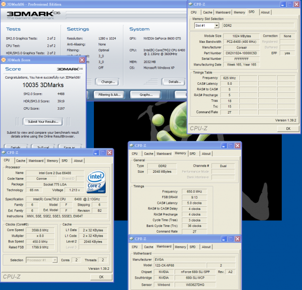Open Cache tab in CPU-Z SPD window
This screenshot has height=290, width=302.
click(x=208, y=13)
